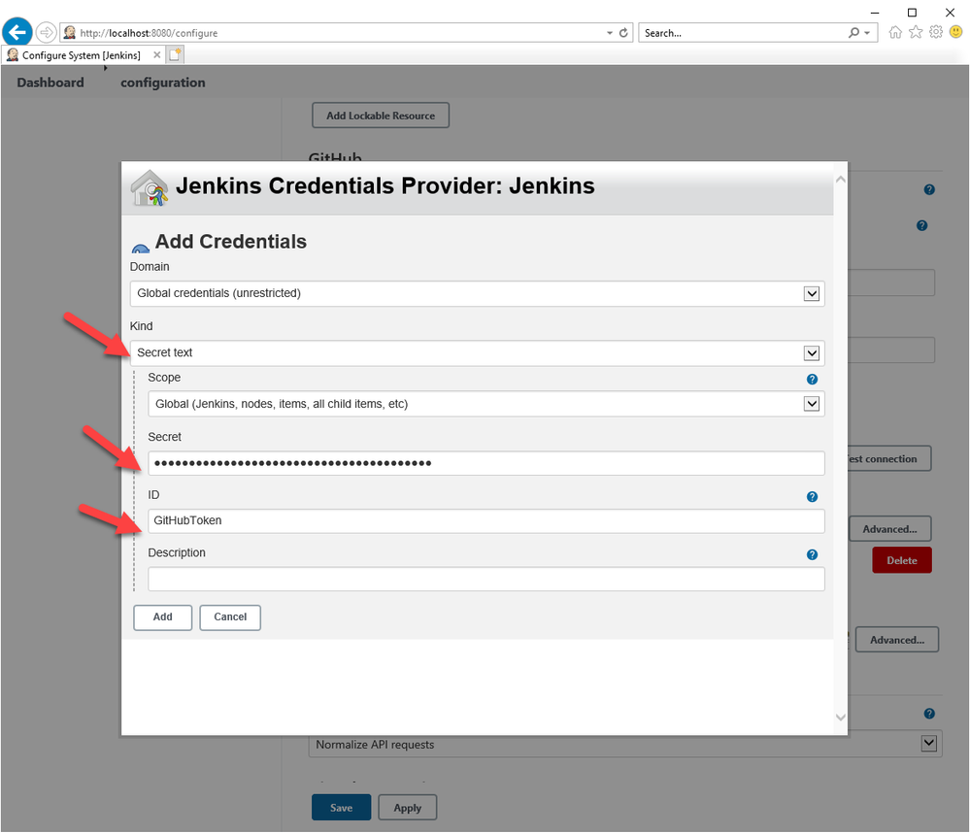Open the Scope dropdown
This screenshot has width=970, height=833.
485,404
